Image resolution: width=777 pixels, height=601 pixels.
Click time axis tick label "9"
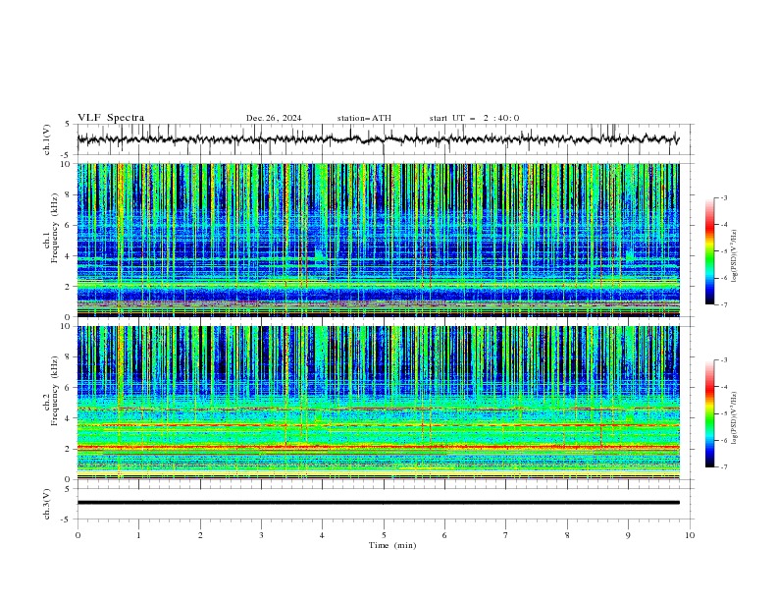(x=628, y=535)
